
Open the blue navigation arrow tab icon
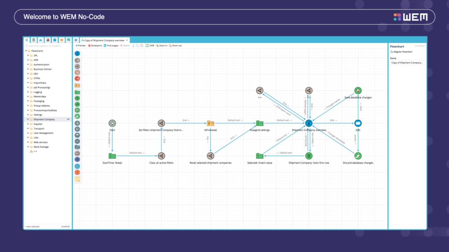(55, 40)
